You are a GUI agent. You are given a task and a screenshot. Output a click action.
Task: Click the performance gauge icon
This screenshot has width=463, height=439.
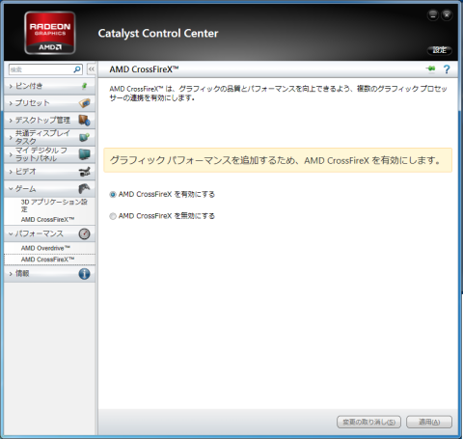point(84,233)
